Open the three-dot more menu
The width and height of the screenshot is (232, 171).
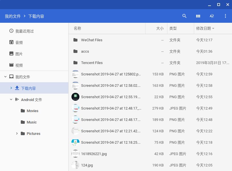click(x=225, y=16)
